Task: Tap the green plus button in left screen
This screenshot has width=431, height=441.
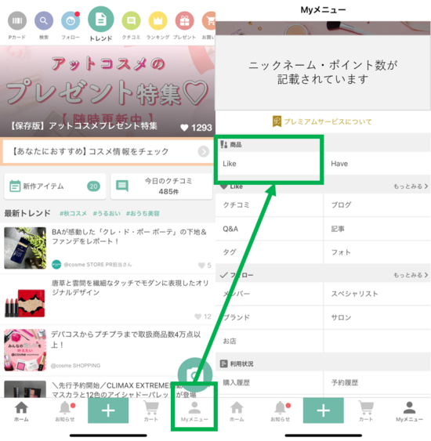Action: pyautogui.click(x=108, y=410)
